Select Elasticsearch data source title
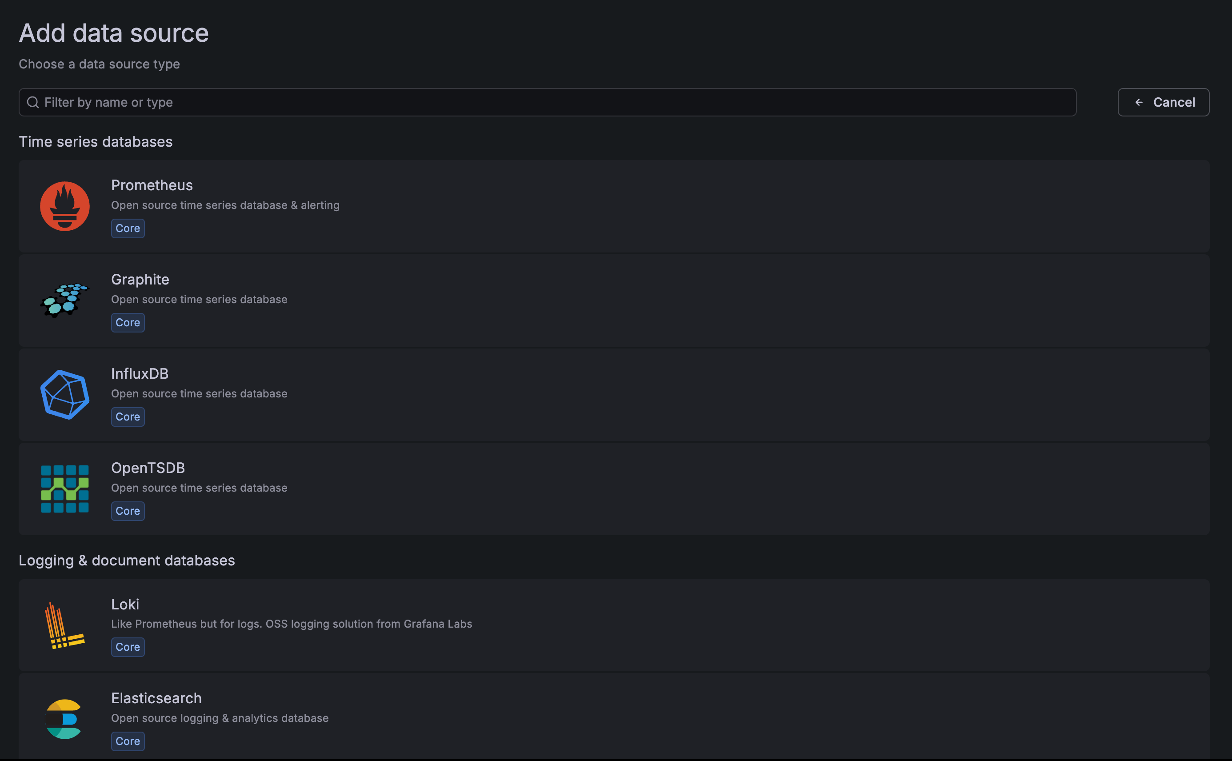 point(156,698)
